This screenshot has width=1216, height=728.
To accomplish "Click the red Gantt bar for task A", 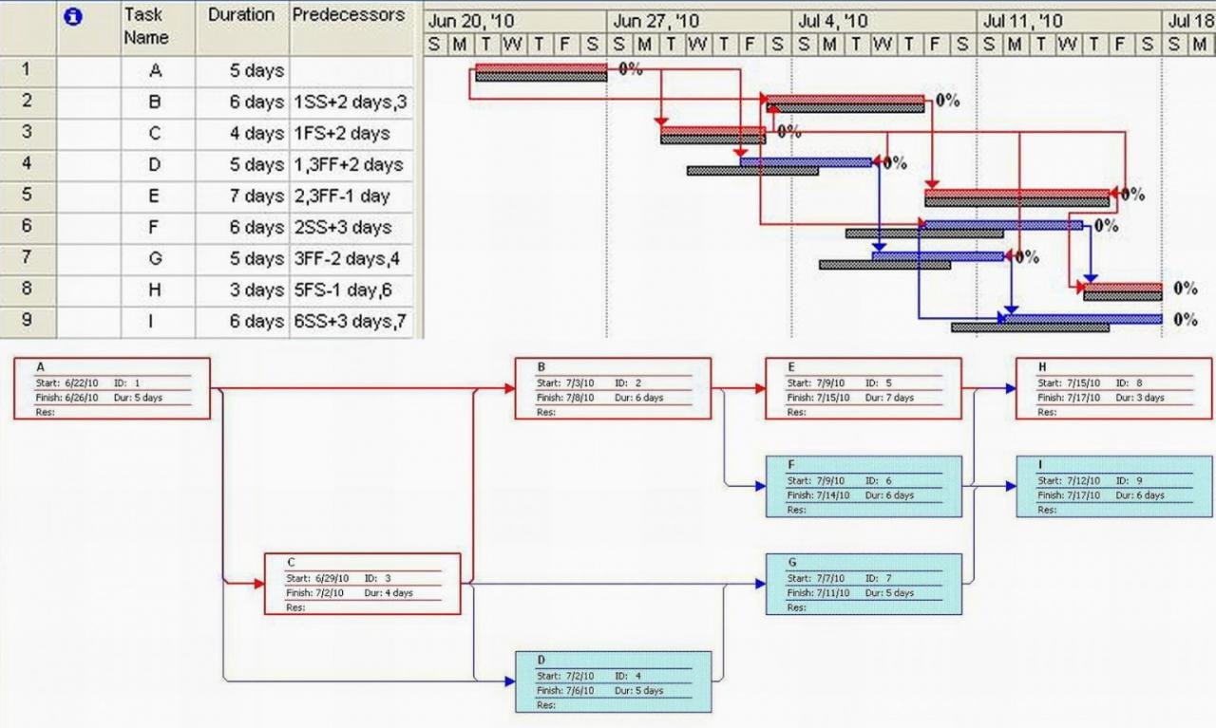I will tap(541, 68).
